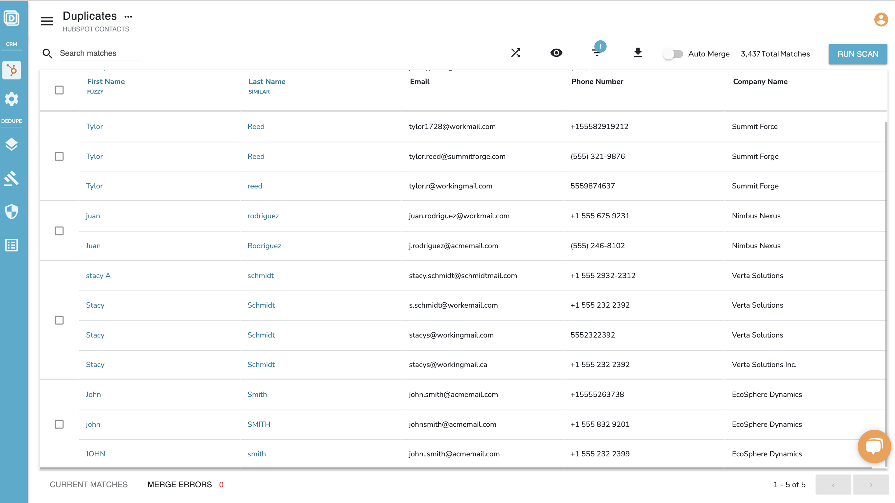895x503 pixels.
Task: Open the settings gear in sidebar
Action: pos(12,99)
